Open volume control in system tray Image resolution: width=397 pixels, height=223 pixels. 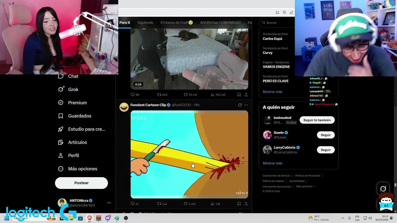[x=370, y=218]
